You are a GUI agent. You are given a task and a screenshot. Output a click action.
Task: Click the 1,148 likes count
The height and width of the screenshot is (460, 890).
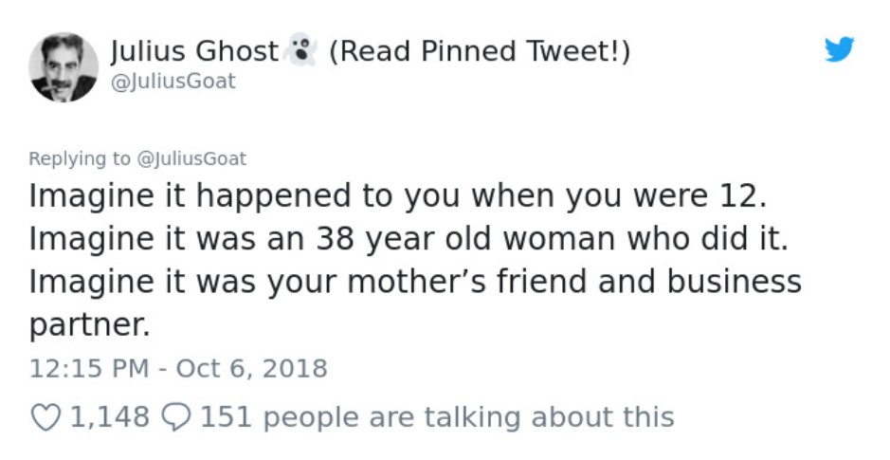[110, 417]
